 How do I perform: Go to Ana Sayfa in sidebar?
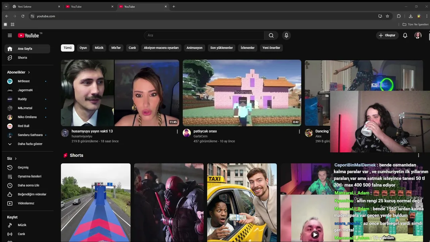pyautogui.click(x=27, y=49)
